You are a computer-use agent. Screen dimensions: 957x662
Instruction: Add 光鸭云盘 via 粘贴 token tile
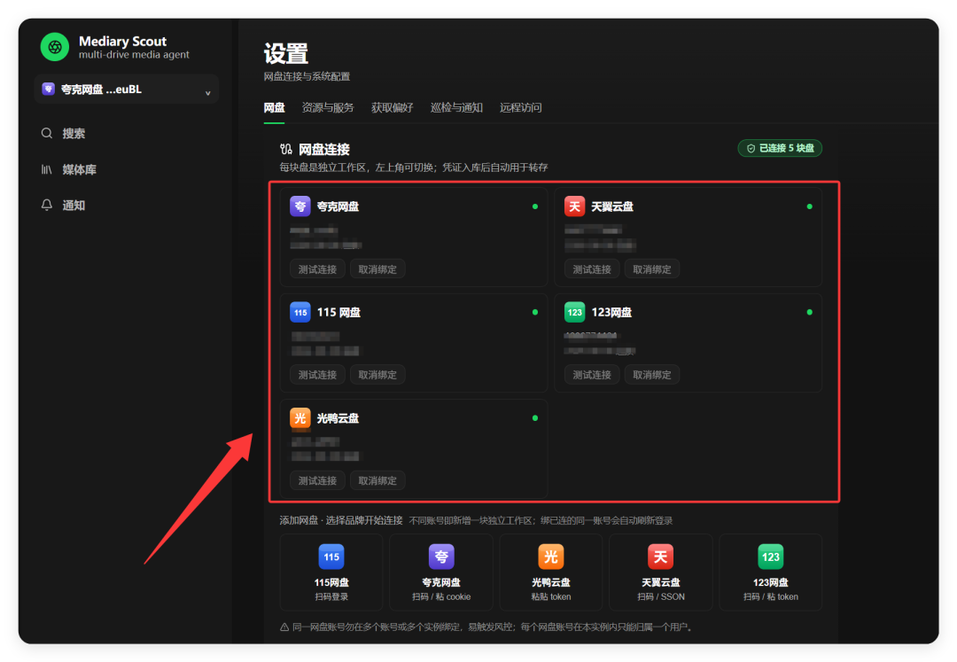coord(551,572)
